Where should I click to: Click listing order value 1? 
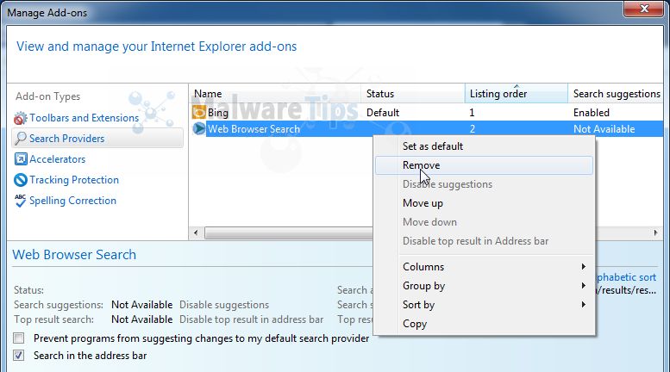pos(472,113)
